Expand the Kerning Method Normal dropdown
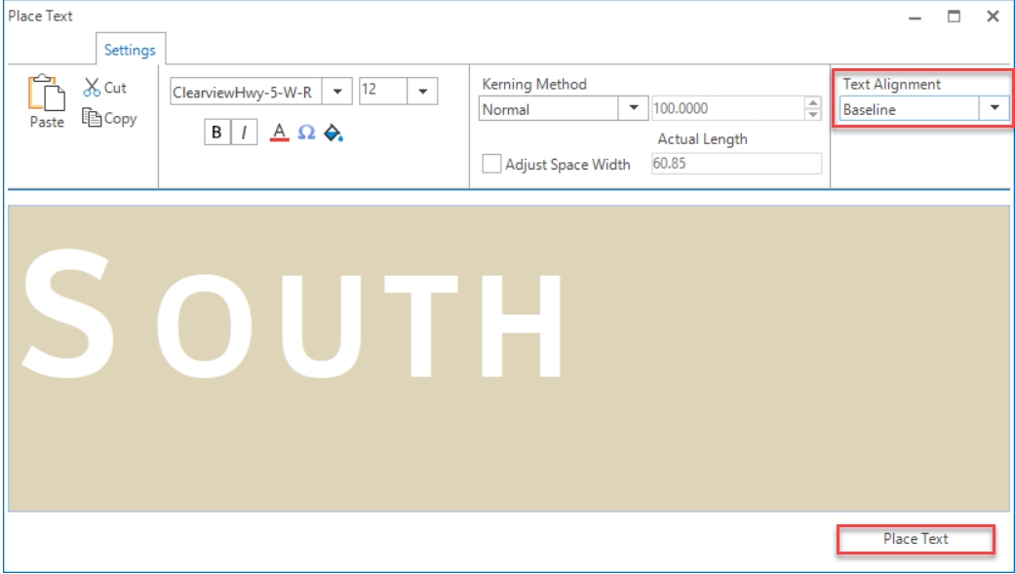This screenshot has width=1015, height=574. click(634, 109)
